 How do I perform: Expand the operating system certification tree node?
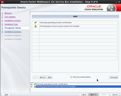point(32,84)
